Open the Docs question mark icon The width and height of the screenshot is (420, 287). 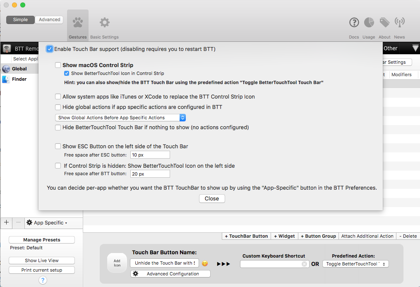point(354,22)
